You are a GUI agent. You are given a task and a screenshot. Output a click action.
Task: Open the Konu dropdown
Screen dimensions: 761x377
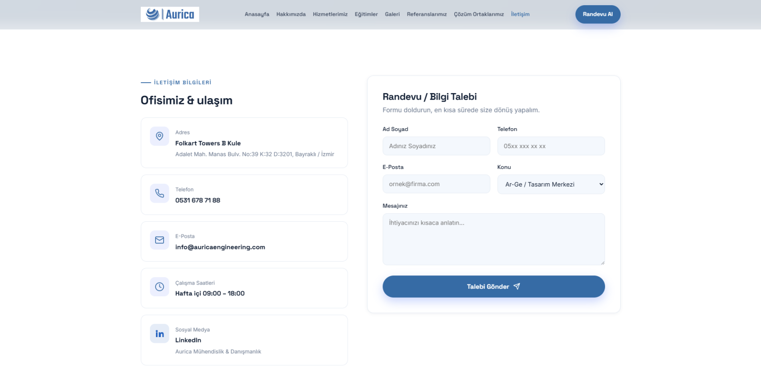click(x=551, y=184)
